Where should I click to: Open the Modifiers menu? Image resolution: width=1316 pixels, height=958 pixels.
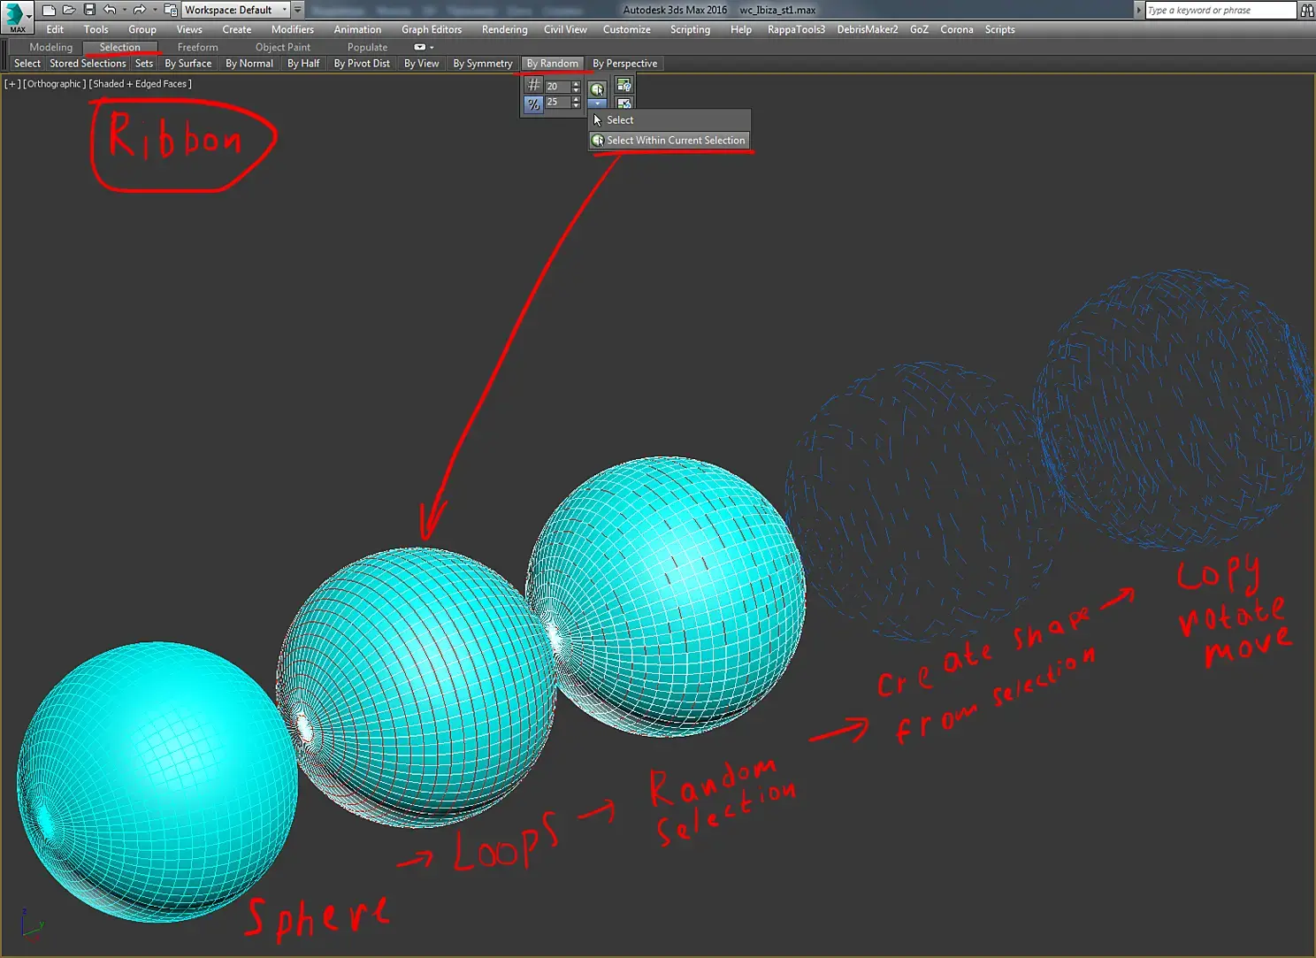(x=293, y=29)
